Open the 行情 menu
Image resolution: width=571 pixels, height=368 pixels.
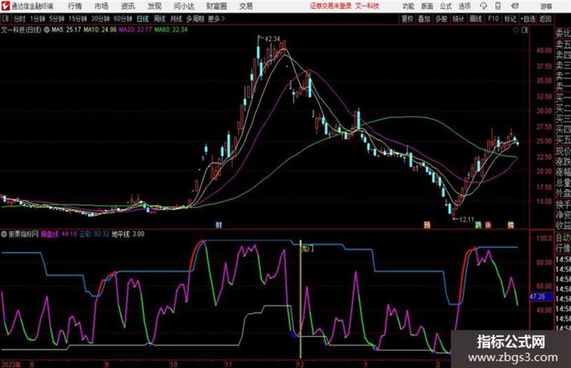point(75,6)
